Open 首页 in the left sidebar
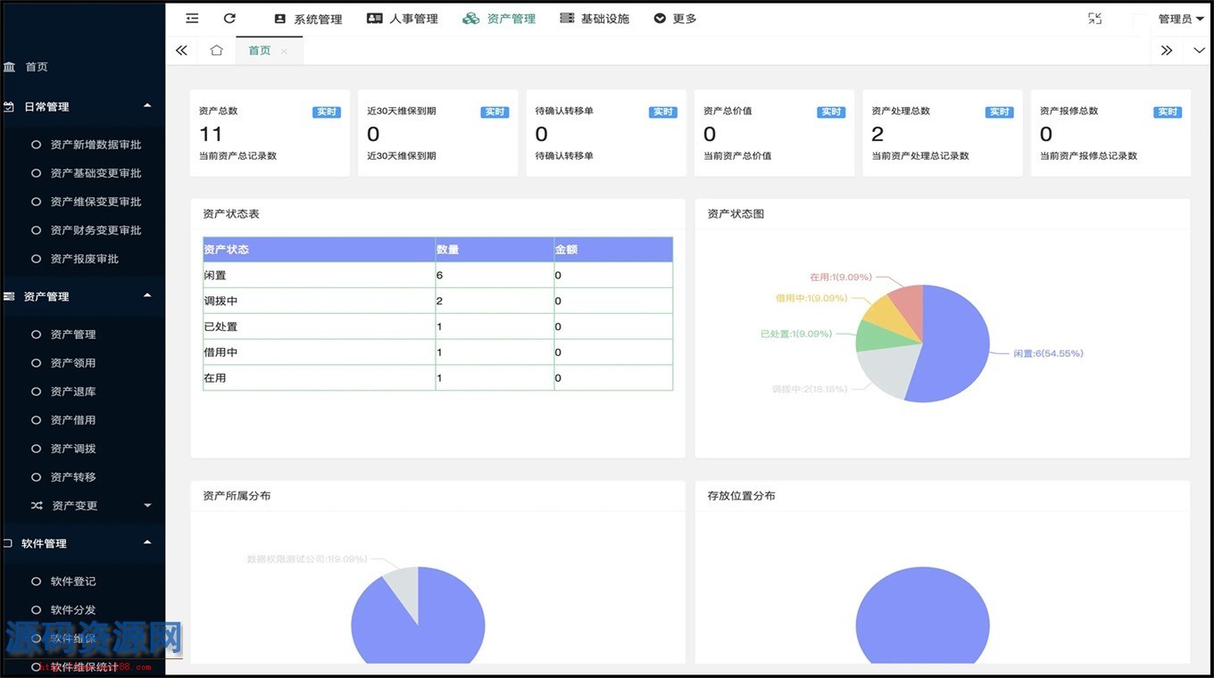Viewport: 1214px width, 678px height. click(x=36, y=67)
